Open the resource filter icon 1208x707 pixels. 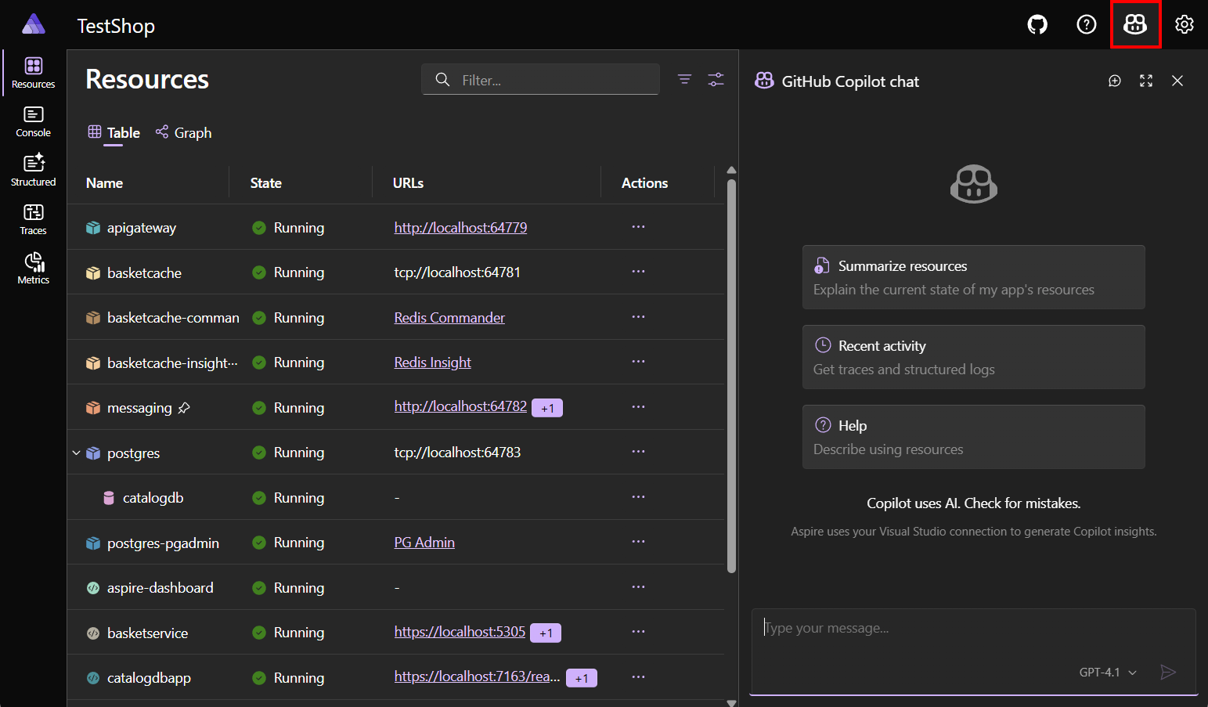[x=684, y=79]
